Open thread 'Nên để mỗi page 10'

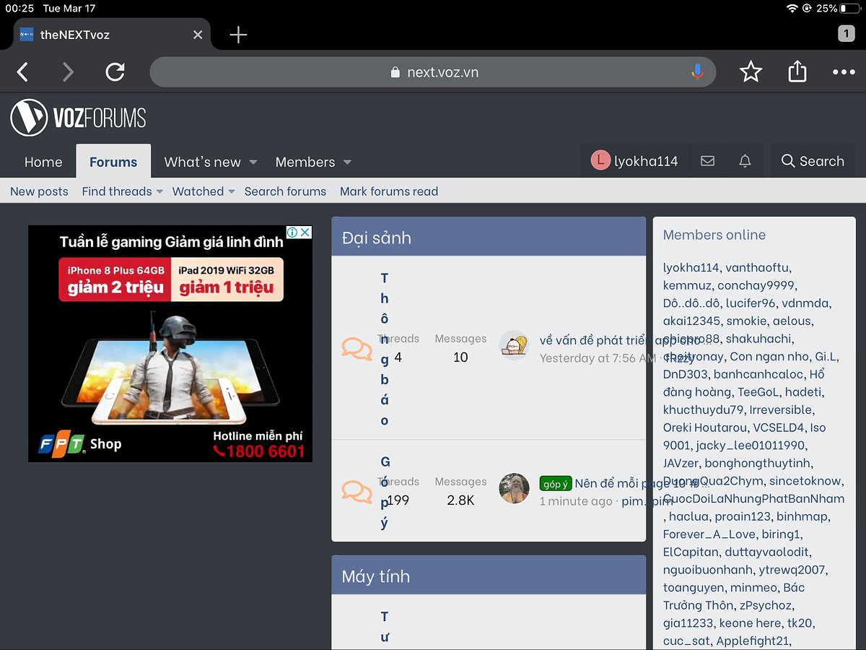[x=642, y=484]
